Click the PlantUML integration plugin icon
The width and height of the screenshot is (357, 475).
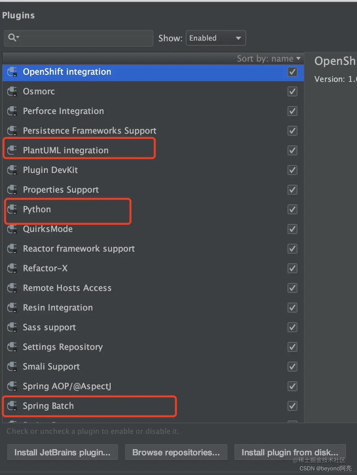[12, 150]
